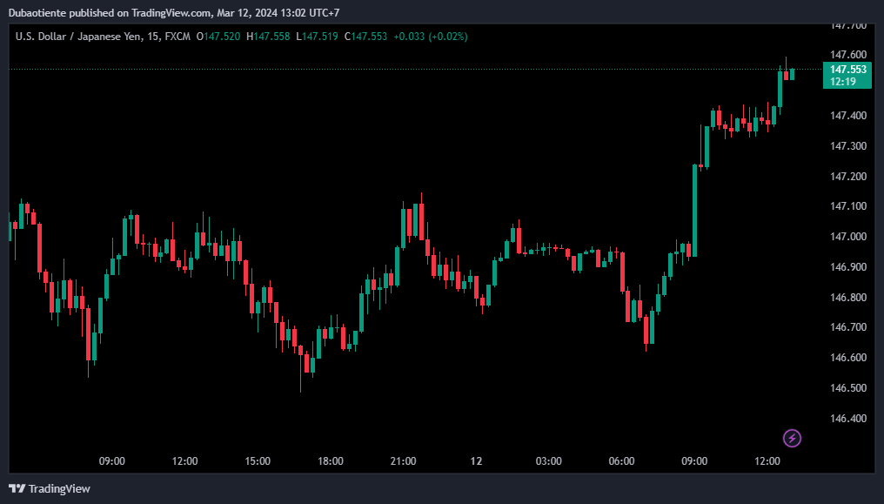Click the 21:00 time axis label
The image size is (884, 504).
pyautogui.click(x=403, y=461)
